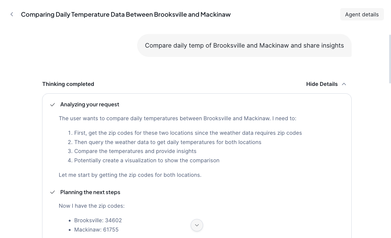The image size is (391, 238).
Task: Click the Now I have the zip codes text
Action: pos(92,206)
